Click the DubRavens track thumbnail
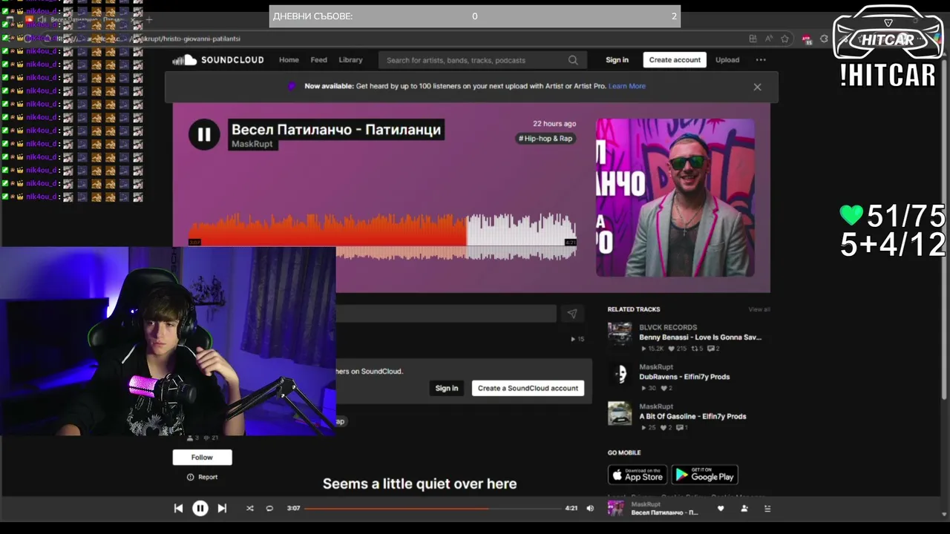 point(620,374)
